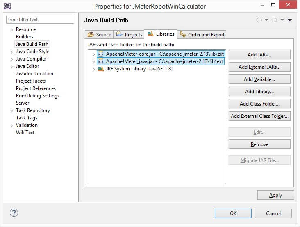Cancel the properties dialog
This screenshot has height=227, width=300.
point(273,213)
